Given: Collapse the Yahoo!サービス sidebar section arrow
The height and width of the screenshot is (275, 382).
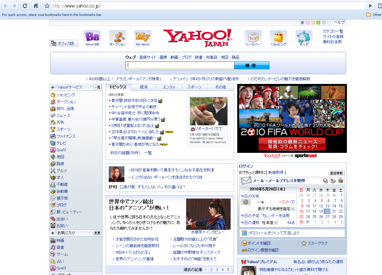Looking at the screenshot, I should tap(53, 87).
